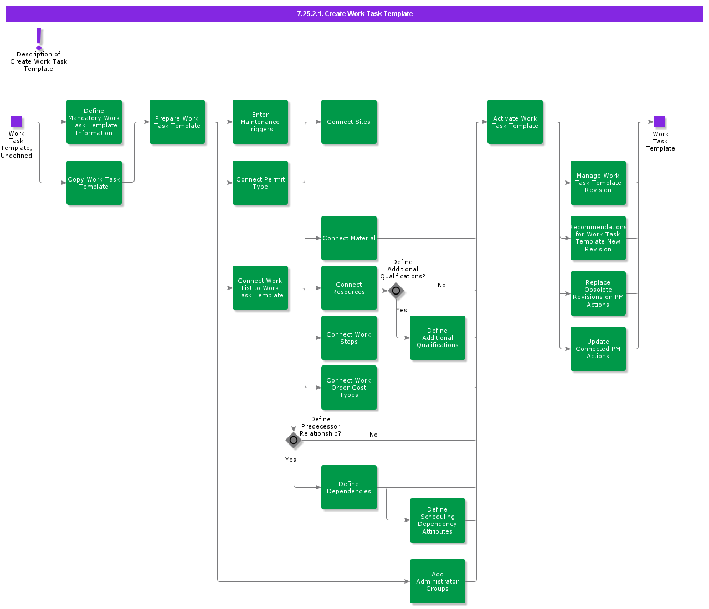Click the Connect Work Order Cost Types box
Image resolution: width=709 pixels, height=609 pixels.
tap(349, 388)
